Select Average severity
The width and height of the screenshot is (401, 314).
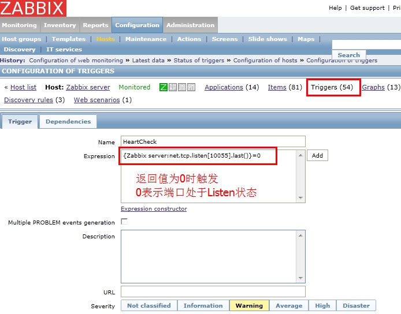pos(289,305)
